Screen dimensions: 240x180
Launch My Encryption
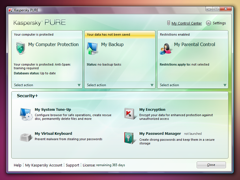[x=152, y=109]
